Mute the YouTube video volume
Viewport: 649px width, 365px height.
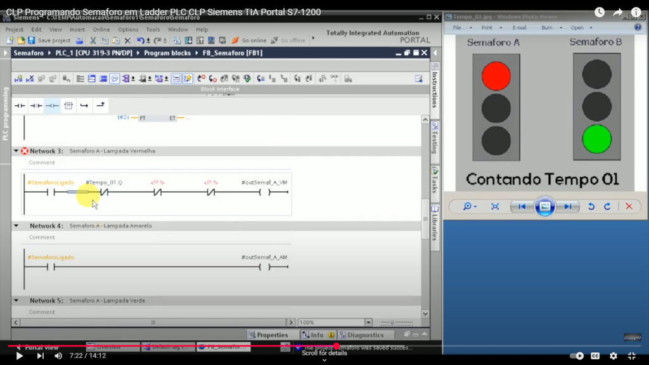click(x=58, y=356)
